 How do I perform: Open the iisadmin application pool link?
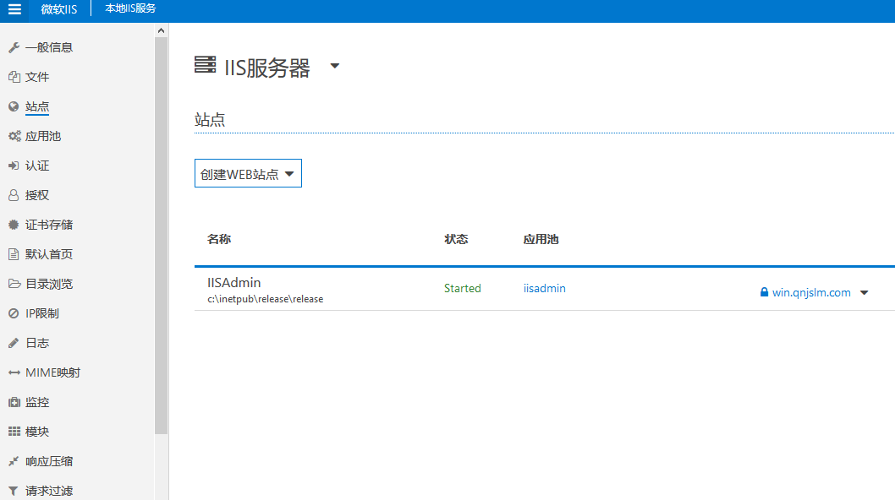pos(545,288)
